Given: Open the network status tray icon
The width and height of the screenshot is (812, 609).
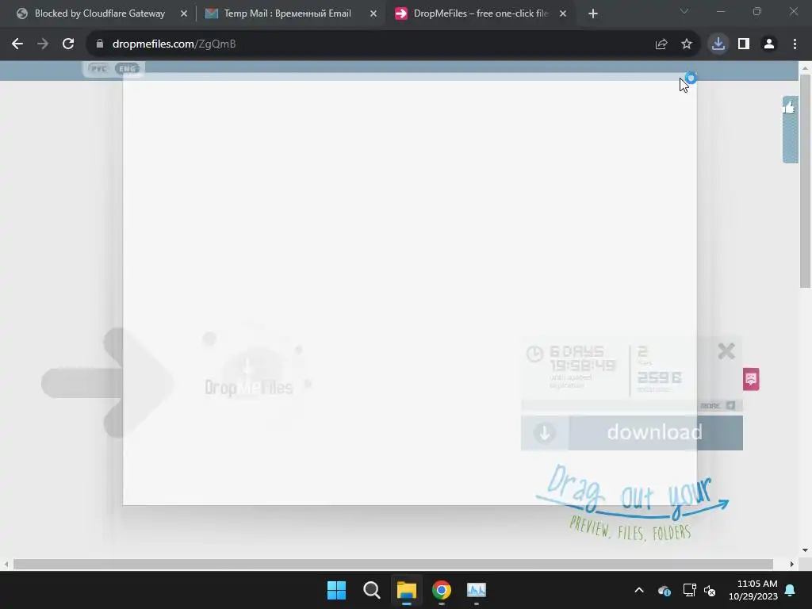Looking at the screenshot, I should coord(689,590).
